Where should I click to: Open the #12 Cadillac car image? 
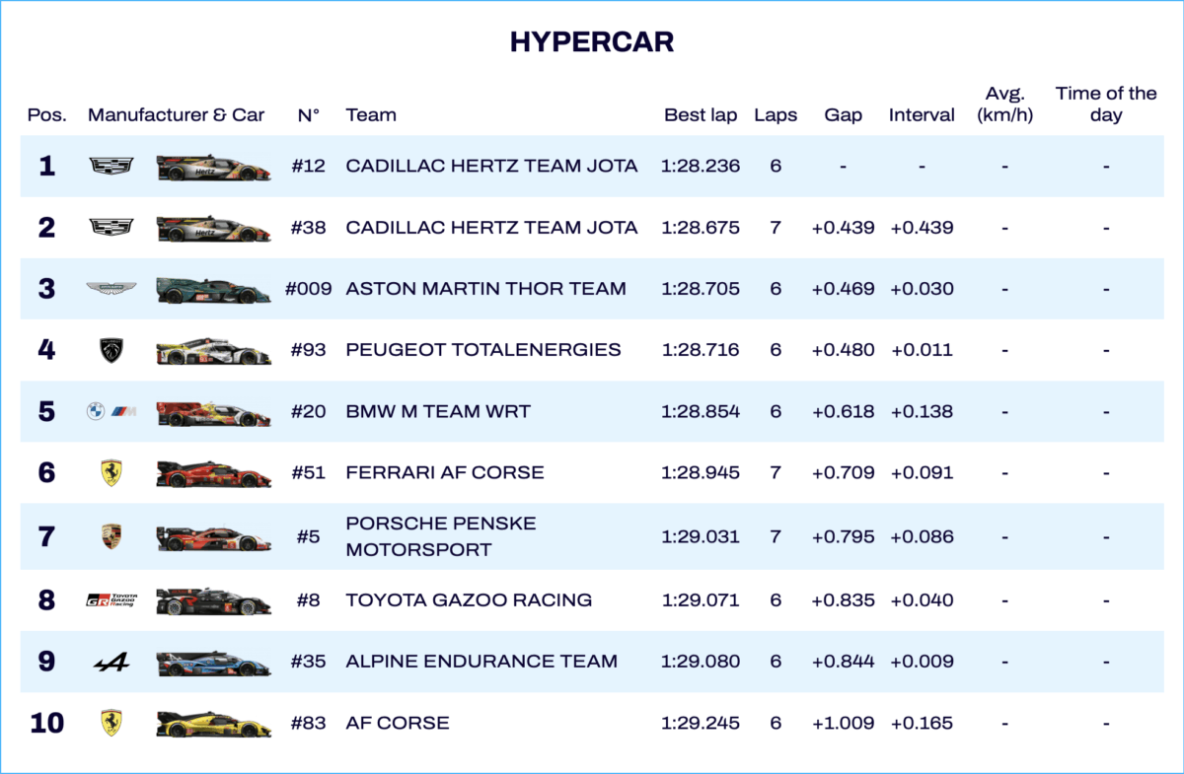click(x=213, y=168)
